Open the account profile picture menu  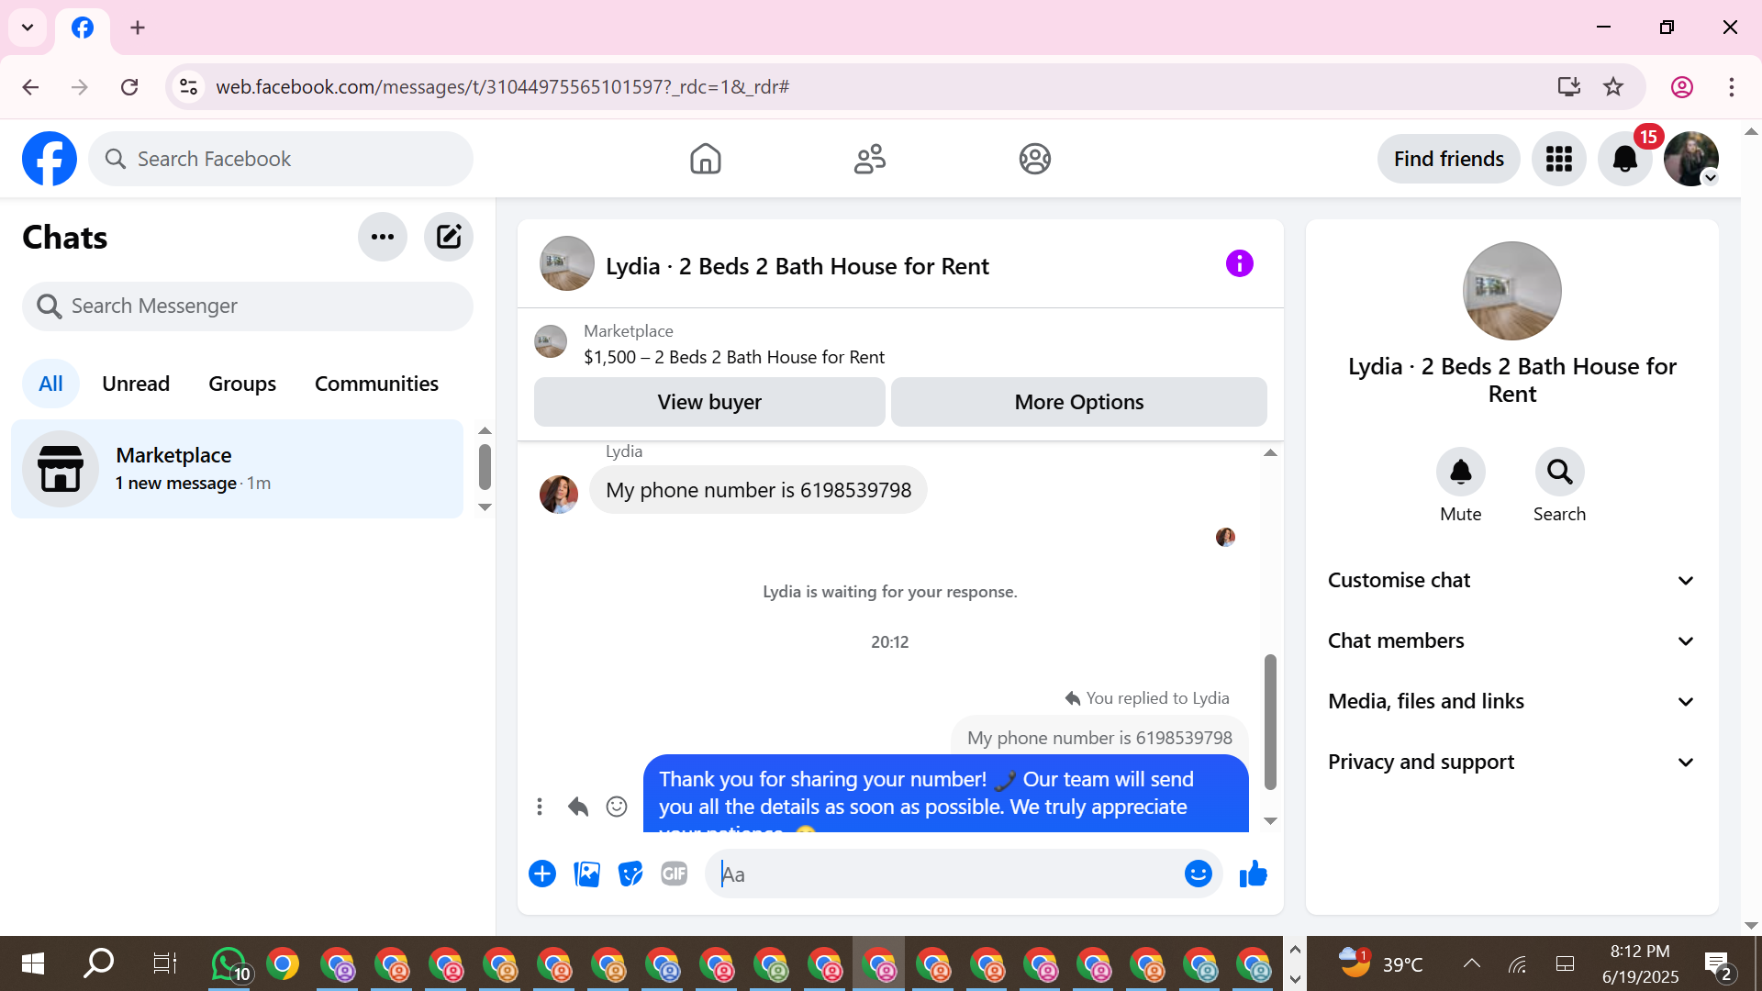[1691, 159]
